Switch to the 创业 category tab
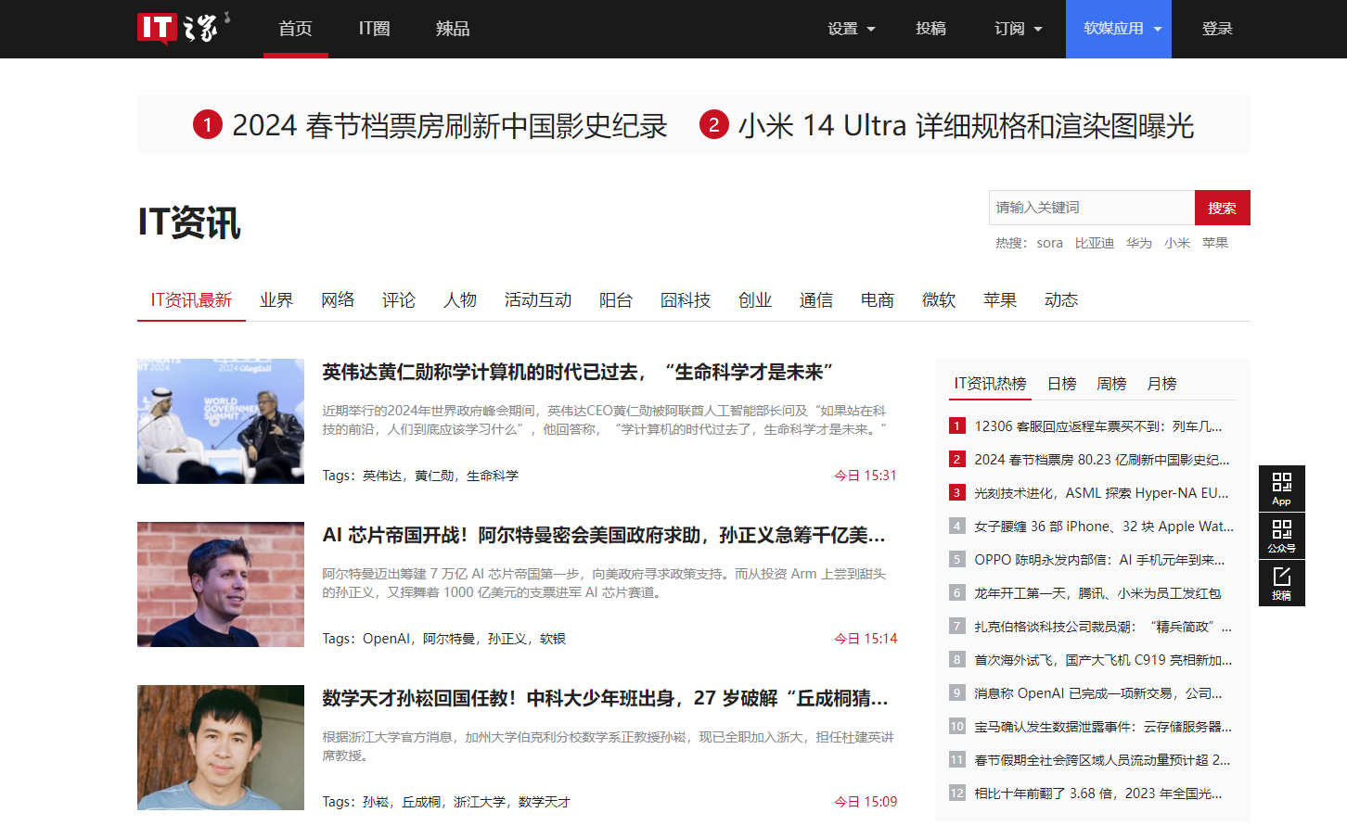Image resolution: width=1347 pixels, height=838 pixels. tap(755, 300)
